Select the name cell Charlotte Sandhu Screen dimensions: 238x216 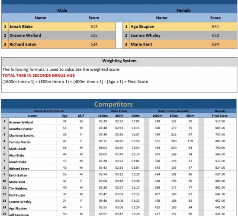22,135
